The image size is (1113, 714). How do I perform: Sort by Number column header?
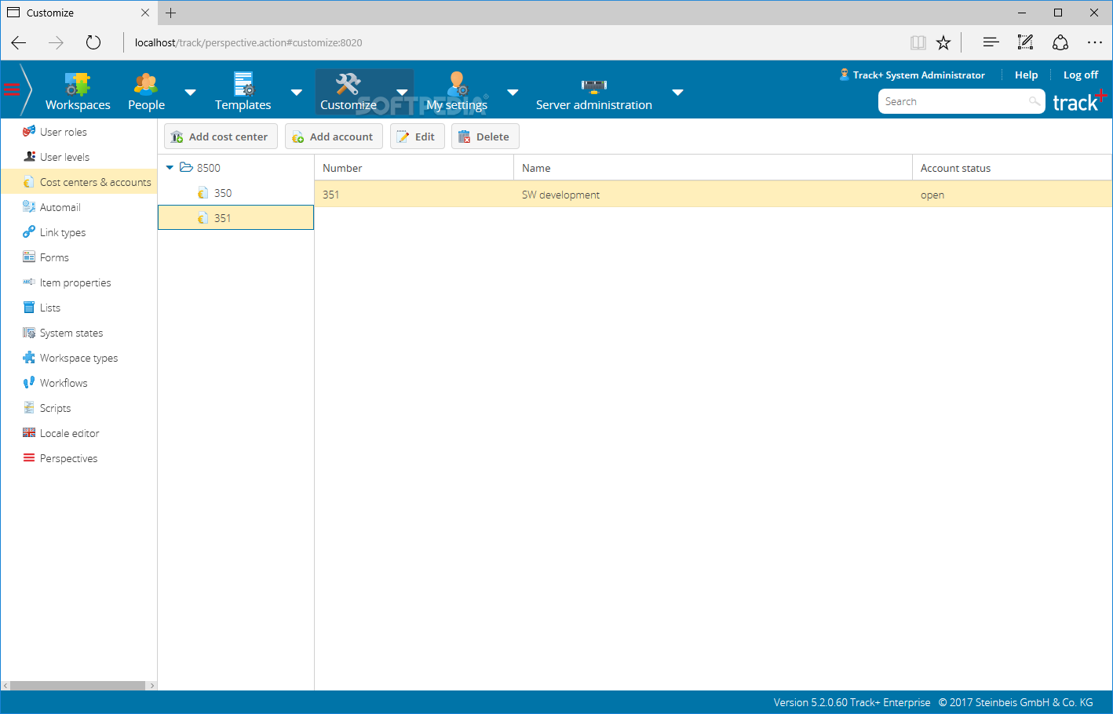[x=414, y=168]
